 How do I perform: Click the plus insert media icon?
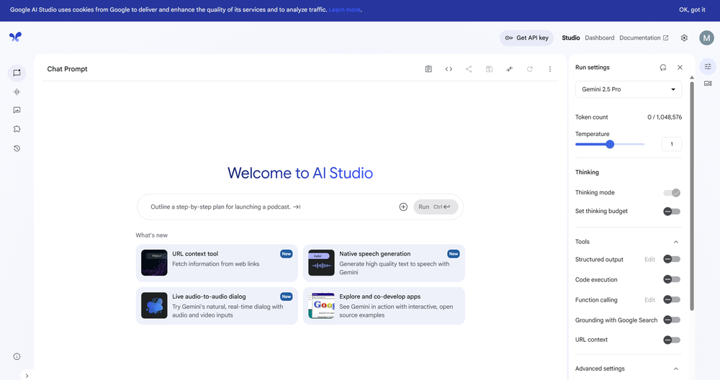pyautogui.click(x=403, y=207)
